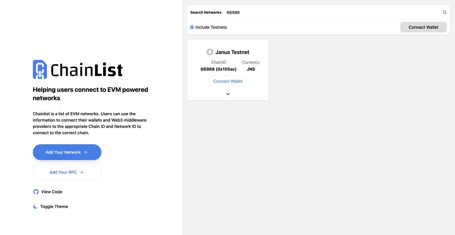Click Toggle Theme text

[x=54, y=207]
